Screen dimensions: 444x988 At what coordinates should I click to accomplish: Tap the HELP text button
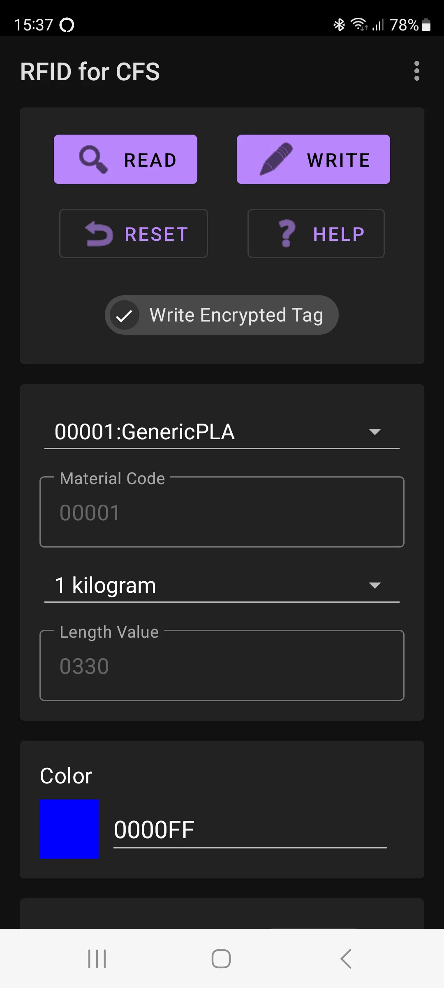[x=339, y=234]
